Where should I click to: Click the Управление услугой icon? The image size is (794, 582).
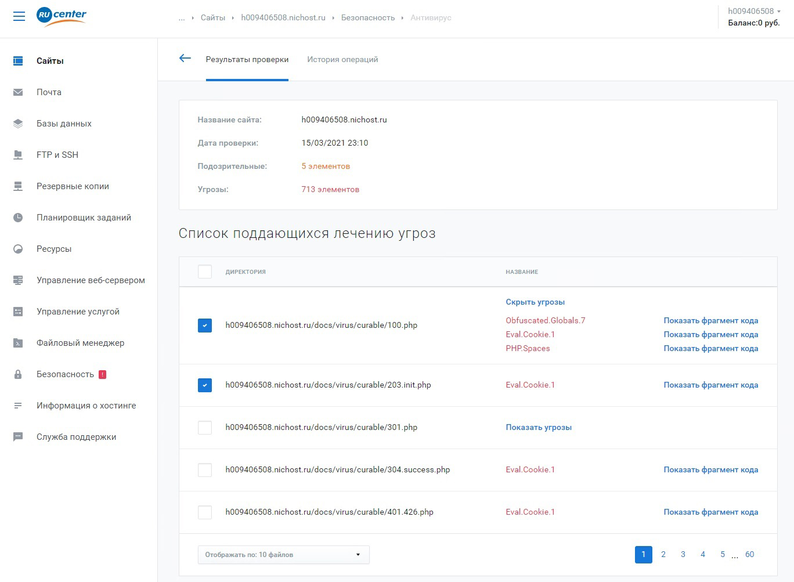(x=18, y=312)
